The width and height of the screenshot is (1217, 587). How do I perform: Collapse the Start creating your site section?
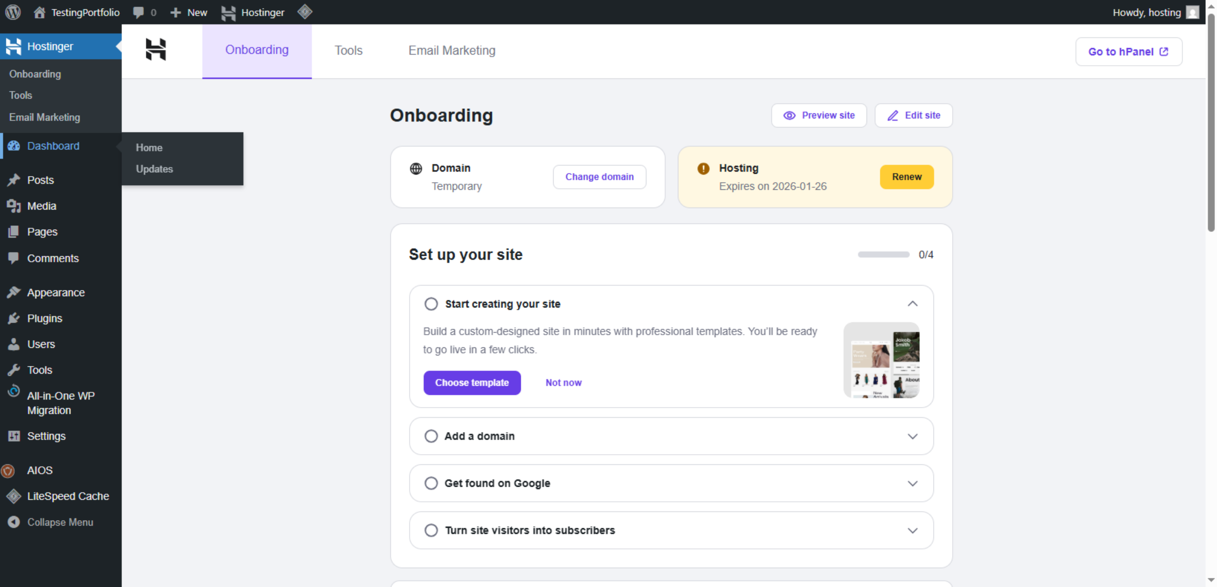[913, 303]
